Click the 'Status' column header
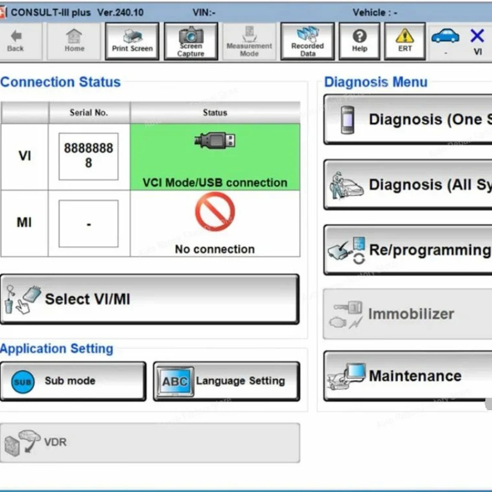 pyautogui.click(x=215, y=113)
